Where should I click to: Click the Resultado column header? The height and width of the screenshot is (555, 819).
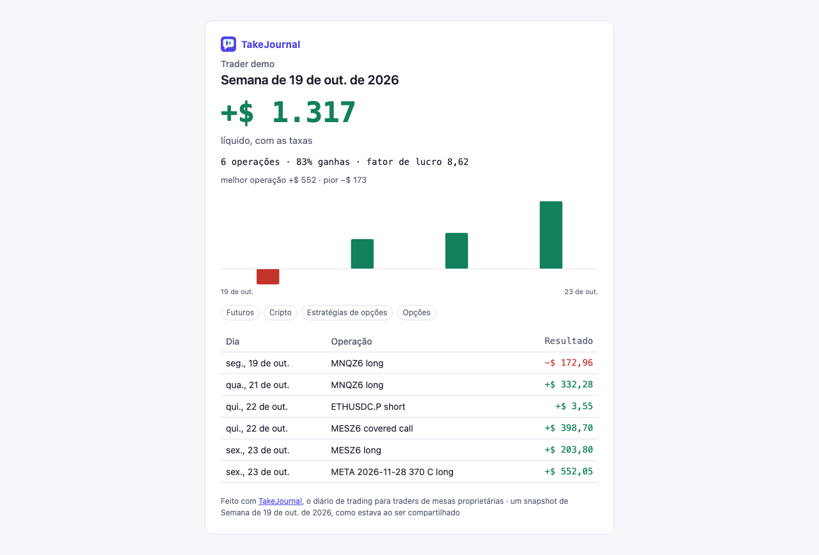569,341
